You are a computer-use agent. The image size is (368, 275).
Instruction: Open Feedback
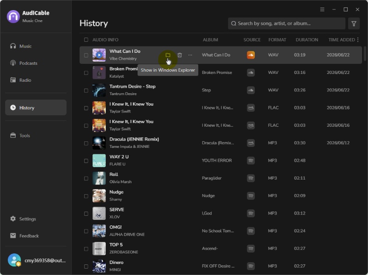click(36, 236)
